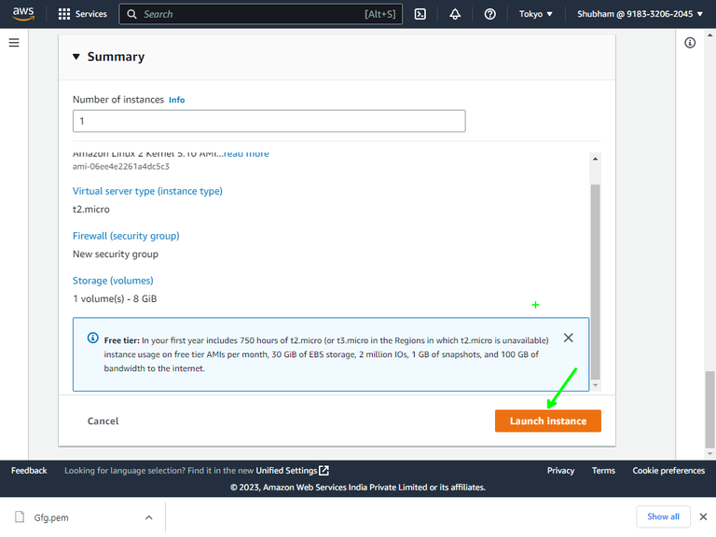Image resolution: width=716 pixels, height=537 pixels.
Task: Click Show all downloads button
Action: 663,516
